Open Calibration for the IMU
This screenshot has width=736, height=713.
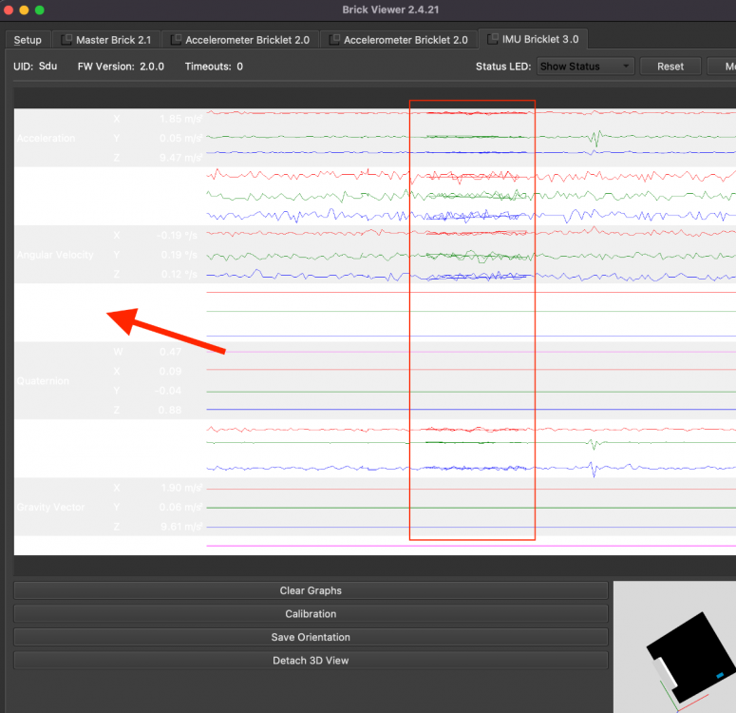(311, 614)
